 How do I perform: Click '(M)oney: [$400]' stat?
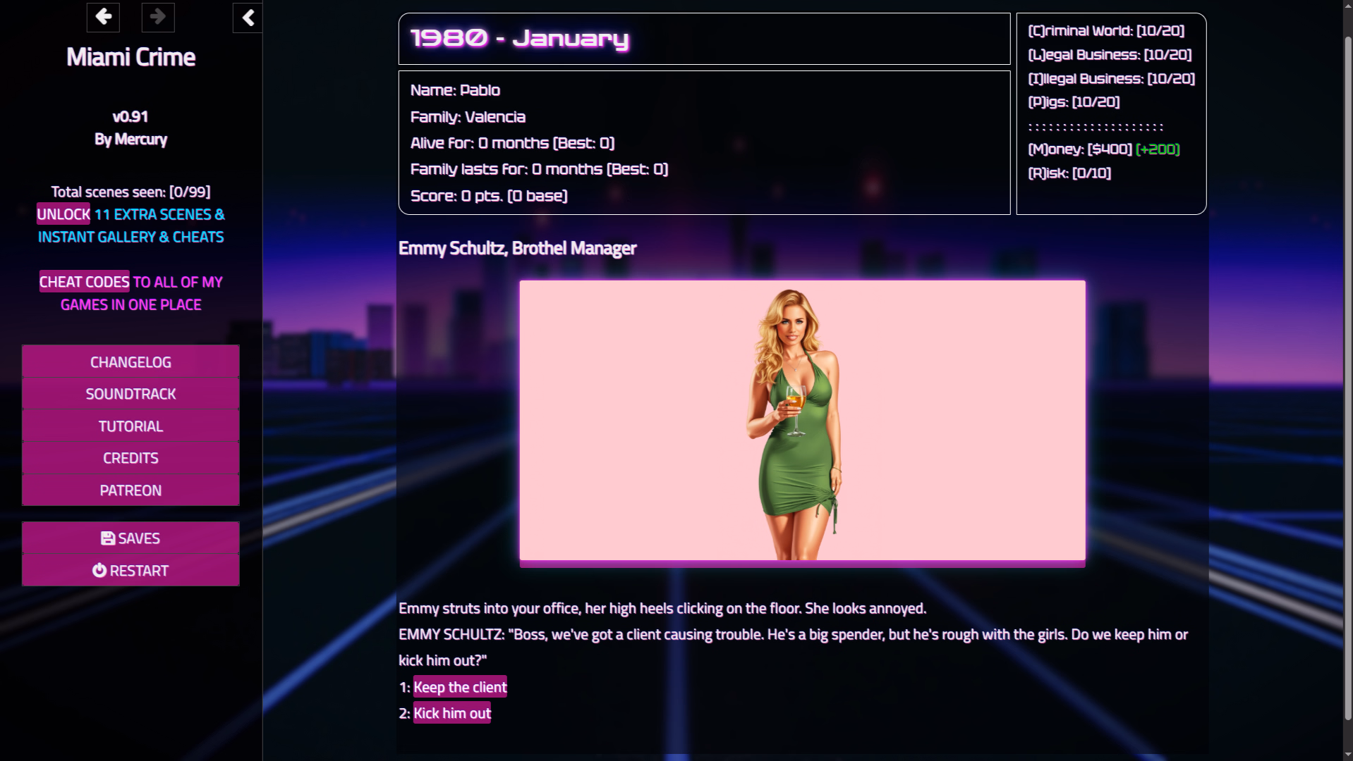click(1080, 149)
